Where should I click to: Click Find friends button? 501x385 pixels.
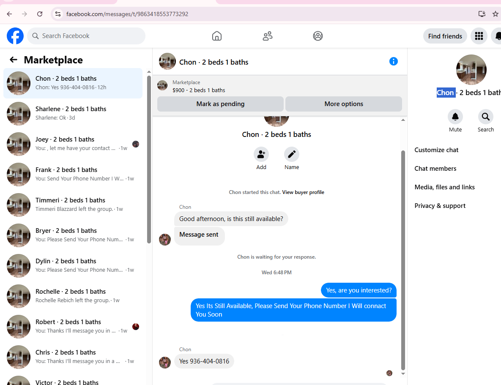445,36
